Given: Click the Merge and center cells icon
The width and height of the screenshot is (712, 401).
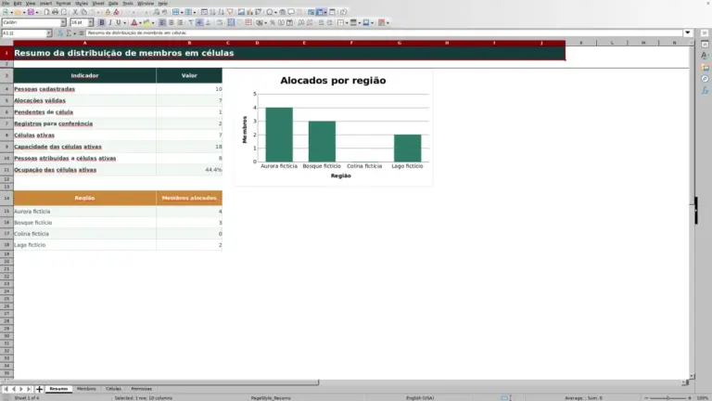Looking at the screenshot, I should click(x=231, y=22).
